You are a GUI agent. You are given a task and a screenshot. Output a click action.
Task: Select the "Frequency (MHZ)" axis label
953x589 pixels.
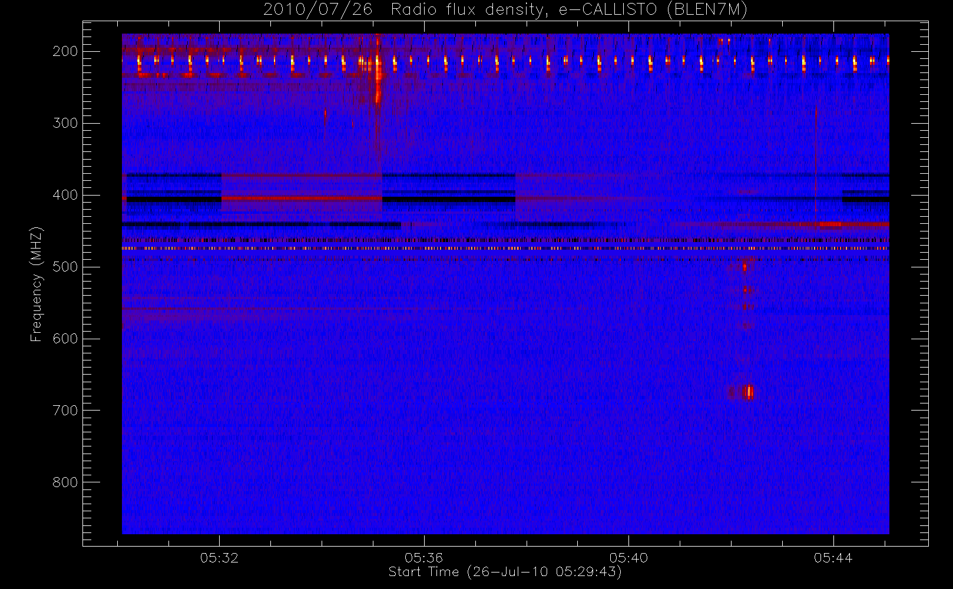point(37,284)
